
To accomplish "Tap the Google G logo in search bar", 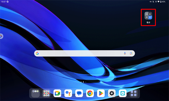I will (x=37, y=53).
